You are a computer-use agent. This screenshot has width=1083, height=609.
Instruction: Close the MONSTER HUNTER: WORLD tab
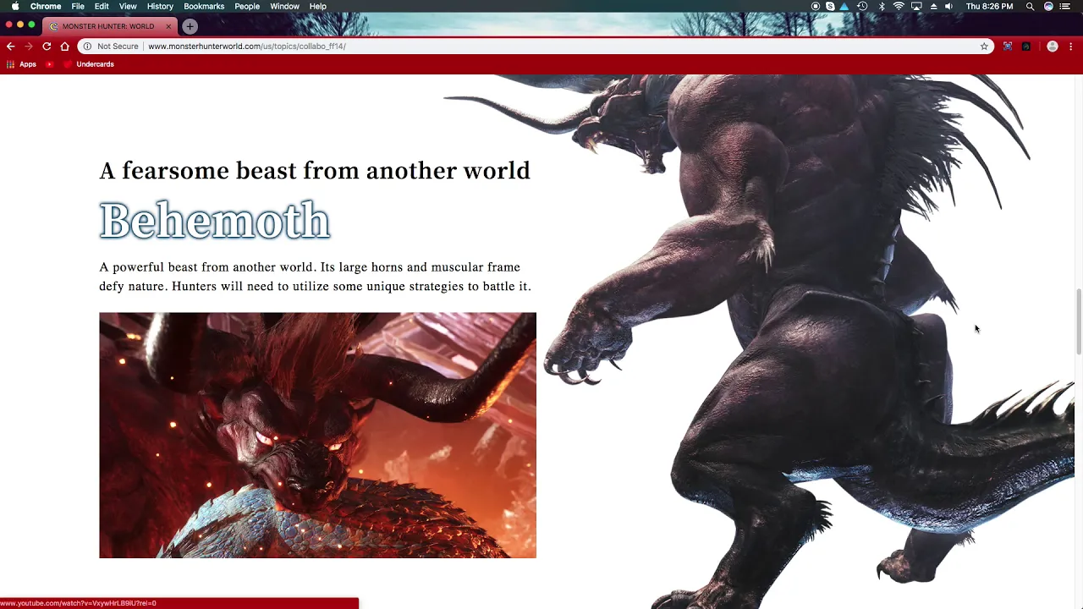coord(168,26)
